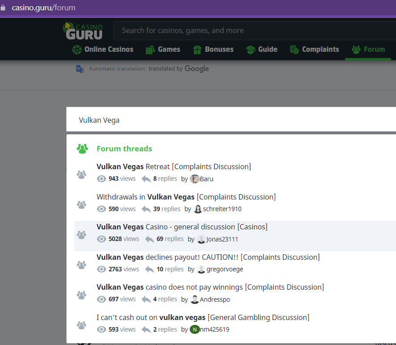Open Withdrawals in Vulkan Vegas thread
396x345 pixels.
click(x=186, y=197)
